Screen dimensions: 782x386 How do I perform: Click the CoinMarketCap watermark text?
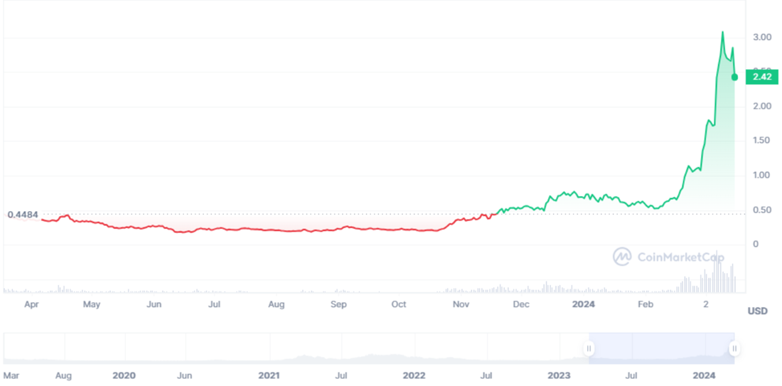[680, 257]
